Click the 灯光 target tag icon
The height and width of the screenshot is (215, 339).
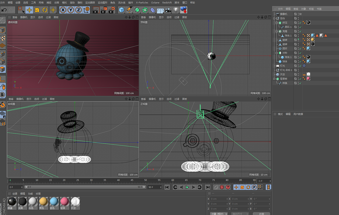click(304, 66)
